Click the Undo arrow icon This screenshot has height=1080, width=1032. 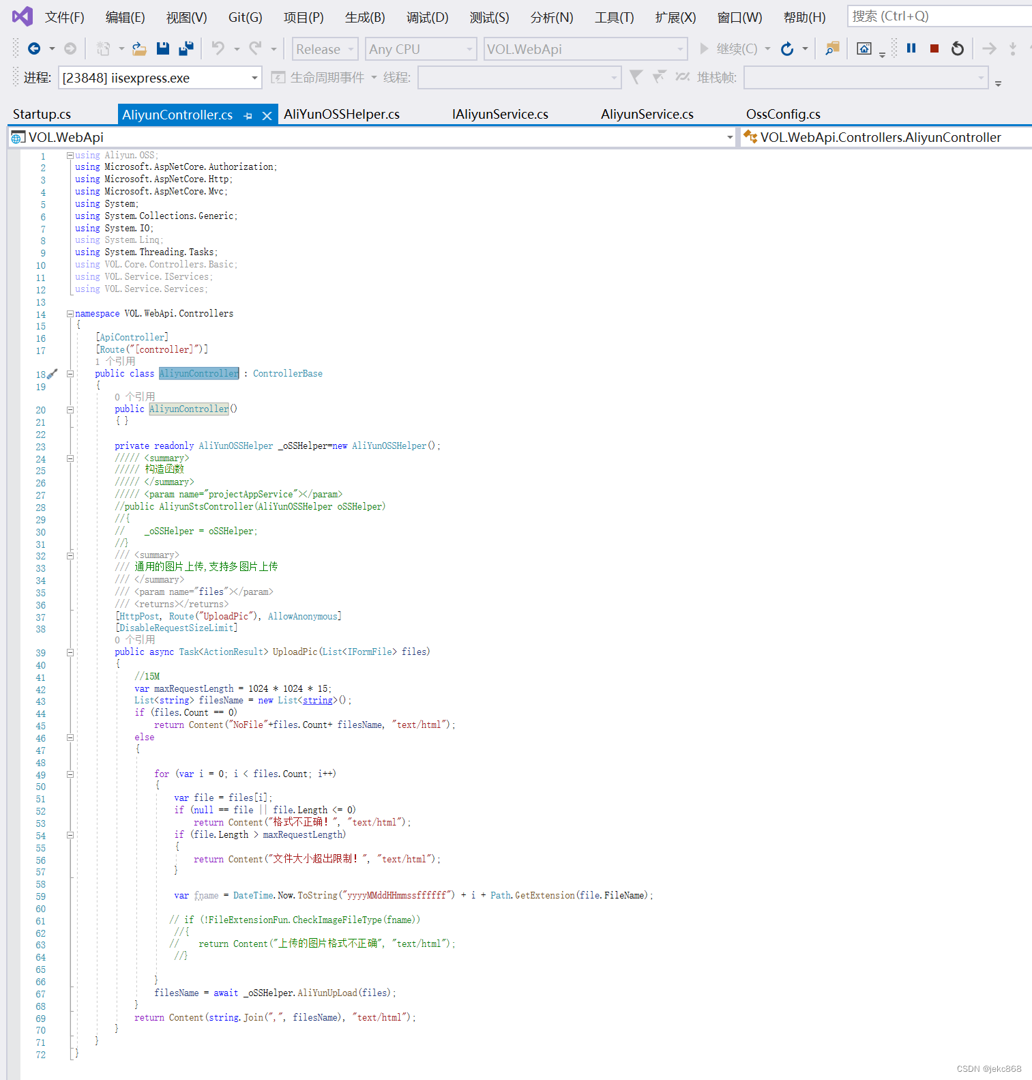coord(218,48)
